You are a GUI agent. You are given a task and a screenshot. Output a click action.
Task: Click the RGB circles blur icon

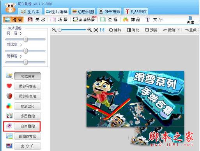pos(9,106)
